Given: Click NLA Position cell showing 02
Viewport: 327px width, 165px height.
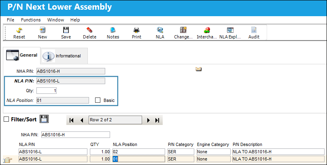Looking at the screenshot, I should (139, 152).
